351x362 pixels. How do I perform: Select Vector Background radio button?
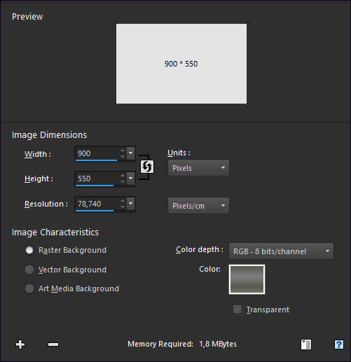[x=29, y=270]
